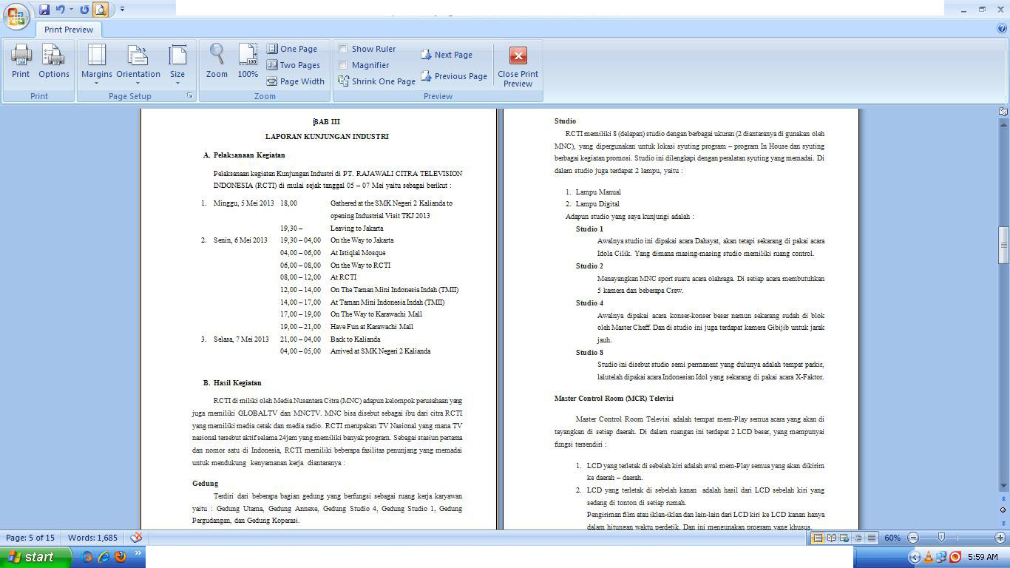Switch to Web Layout view

pos(844,538)
